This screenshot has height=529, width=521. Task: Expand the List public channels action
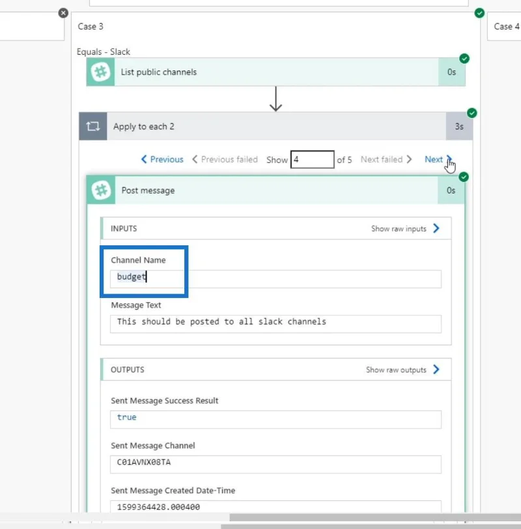tap(276, 72)
